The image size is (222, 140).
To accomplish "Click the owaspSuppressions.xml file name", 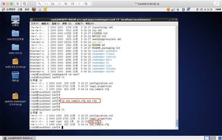I will 107,39.
